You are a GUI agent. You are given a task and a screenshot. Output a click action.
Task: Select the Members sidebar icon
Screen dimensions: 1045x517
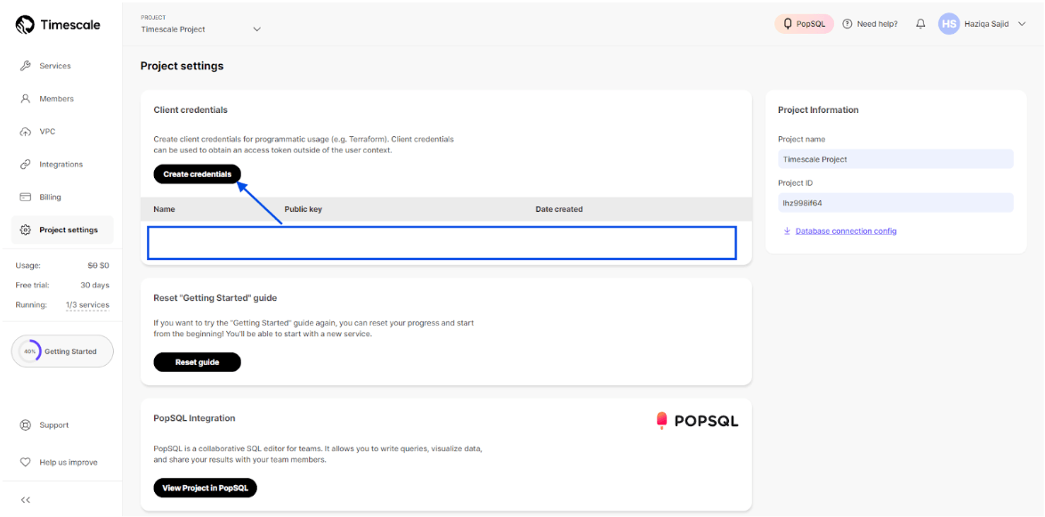[x=25, y=98]
